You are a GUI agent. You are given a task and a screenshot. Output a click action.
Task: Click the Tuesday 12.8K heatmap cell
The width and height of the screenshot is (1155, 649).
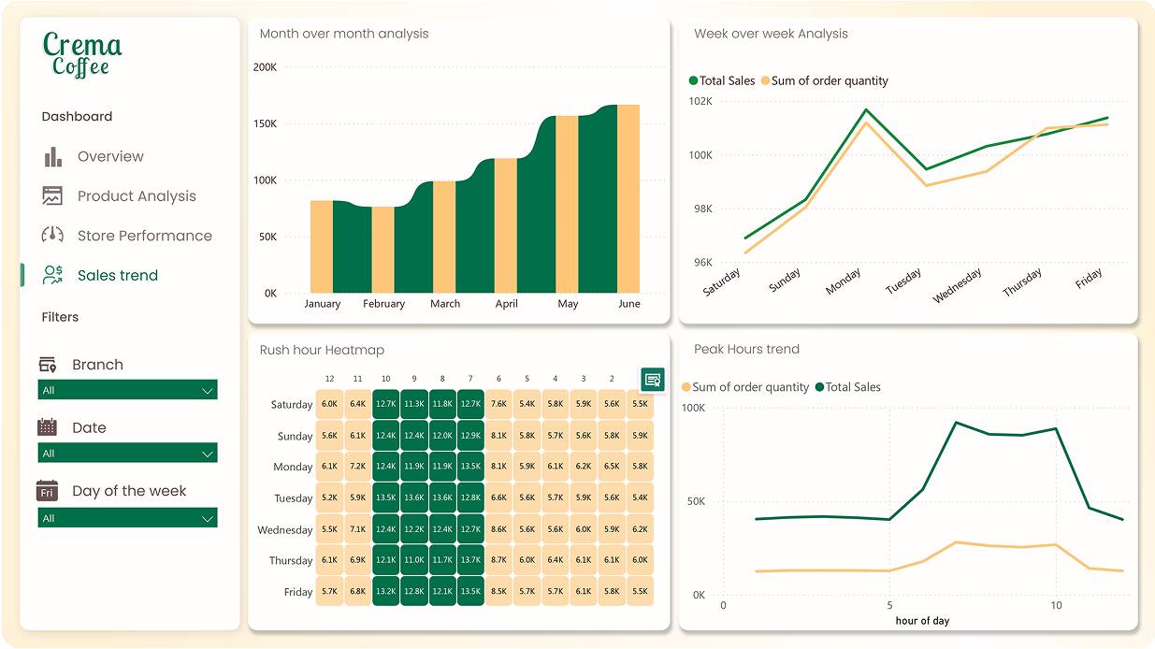[x=470, y=498]
